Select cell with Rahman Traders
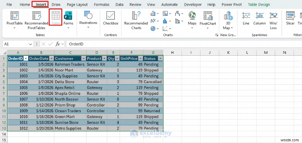Screen dimensions: 302x143 (70, 64)
